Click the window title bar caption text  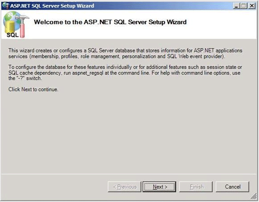52,6
